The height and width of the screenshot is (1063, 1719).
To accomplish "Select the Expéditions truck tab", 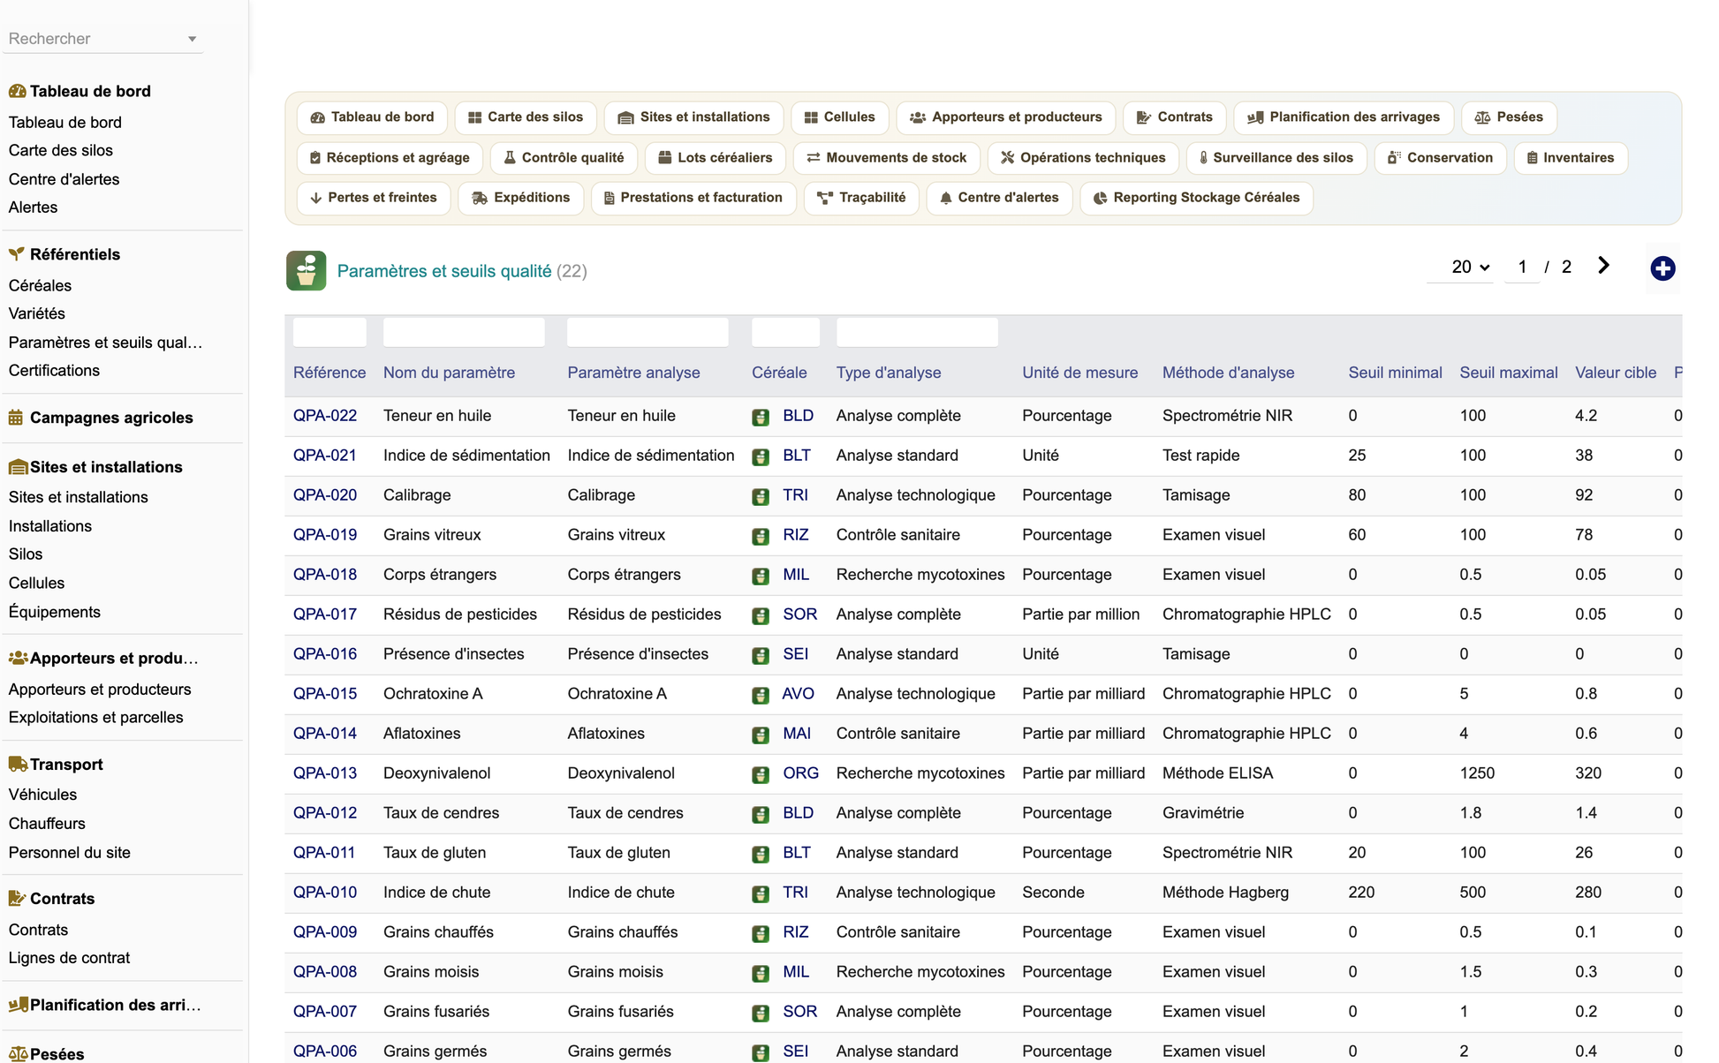I will click(521, 198).
